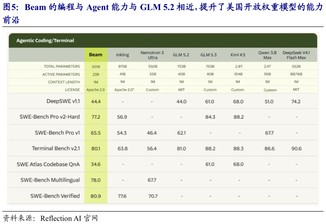Click GLM 5.2's 44.0 DeepSWE score
Image resolution: width=326 pixels, height=224 pixels.
pos(182,102)
